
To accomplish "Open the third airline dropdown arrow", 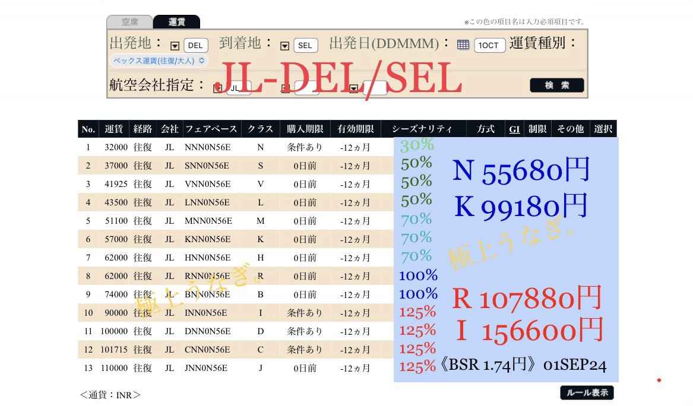I will 353,88.
